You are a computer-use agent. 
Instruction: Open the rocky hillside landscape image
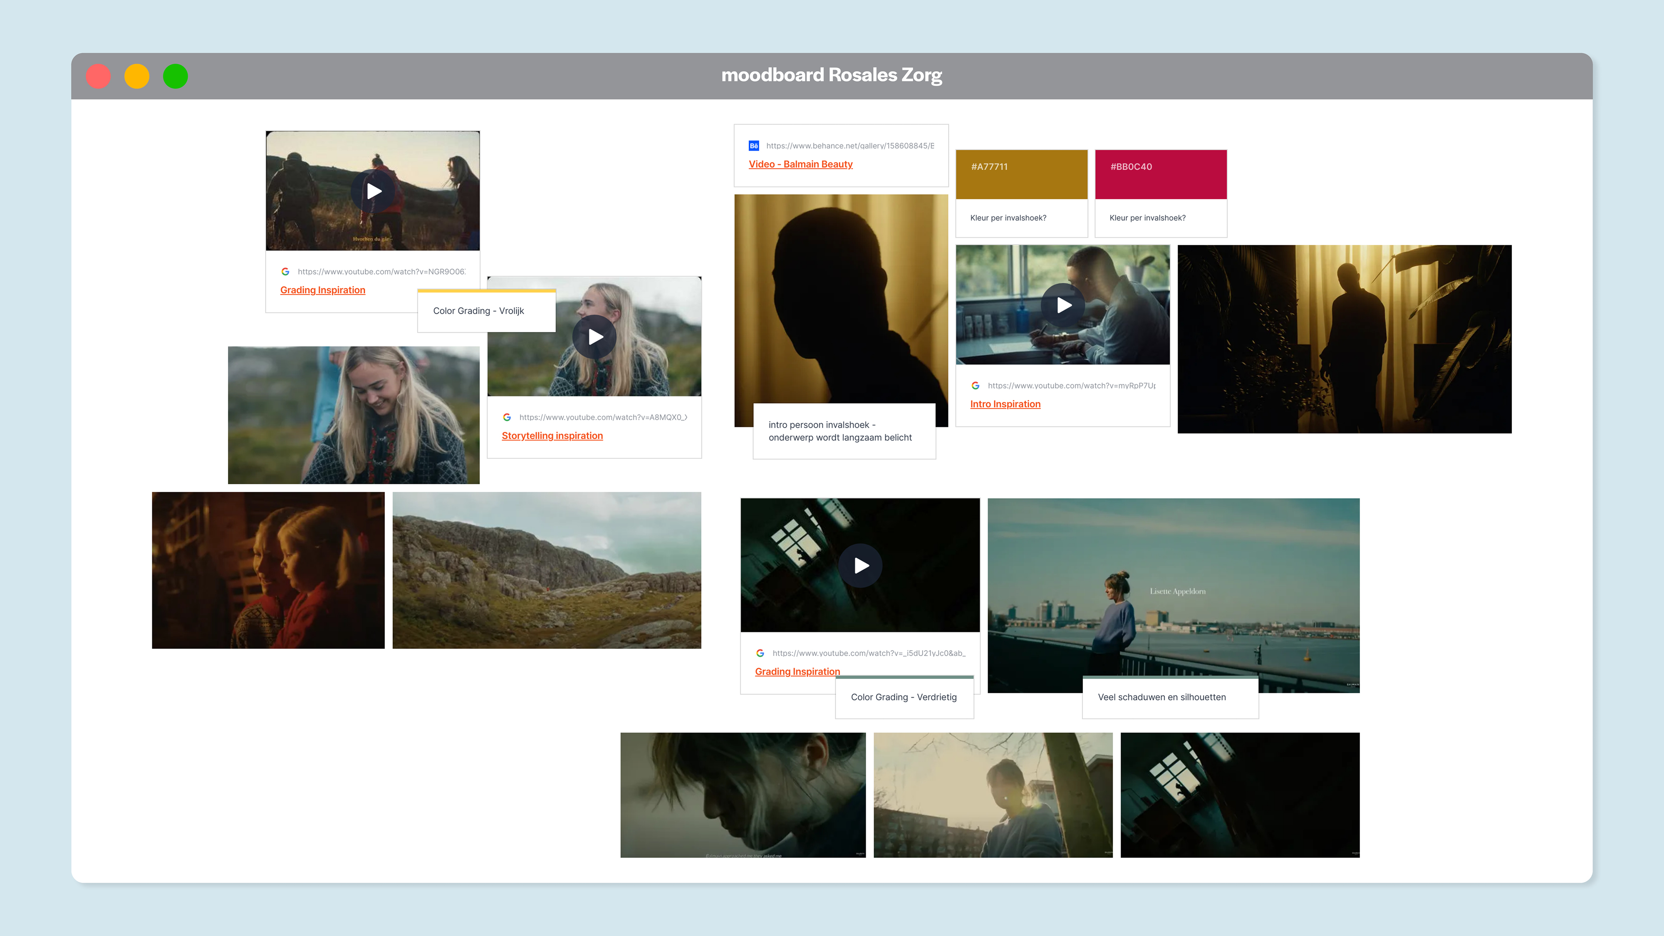(x=547, y=570)
